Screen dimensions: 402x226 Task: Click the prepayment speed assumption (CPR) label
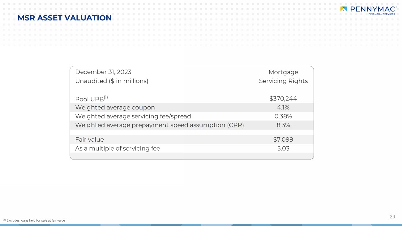pyautogui.click(x=159, y=125)
